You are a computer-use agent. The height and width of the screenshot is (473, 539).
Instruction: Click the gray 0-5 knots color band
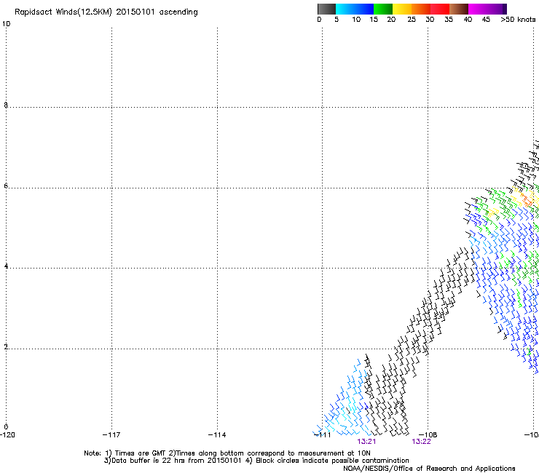coord(326,9)
